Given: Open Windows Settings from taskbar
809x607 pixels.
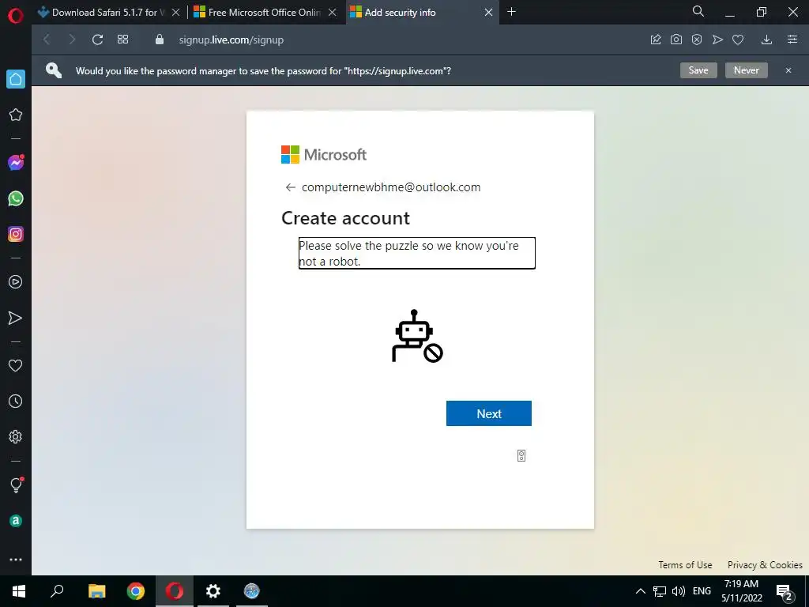Looking at the screenshot, I should (x=213, y=591).
